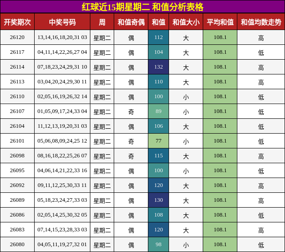
Task: Click numbers 07,18,23,24,29,31 10
Action: (x=62, y=67)
